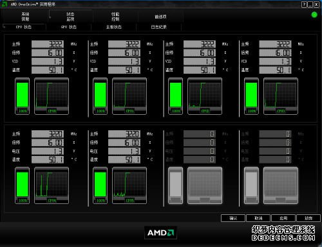Open the 主板状态 (Board Status) sub-tab
The height and width of the screenshot is (247, 322).
coord(114,27)
